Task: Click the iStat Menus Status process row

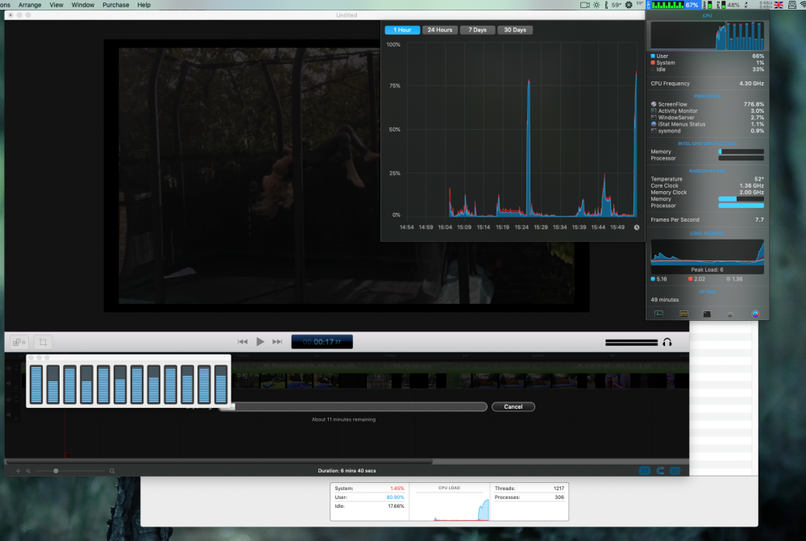Action: [708, 124]
